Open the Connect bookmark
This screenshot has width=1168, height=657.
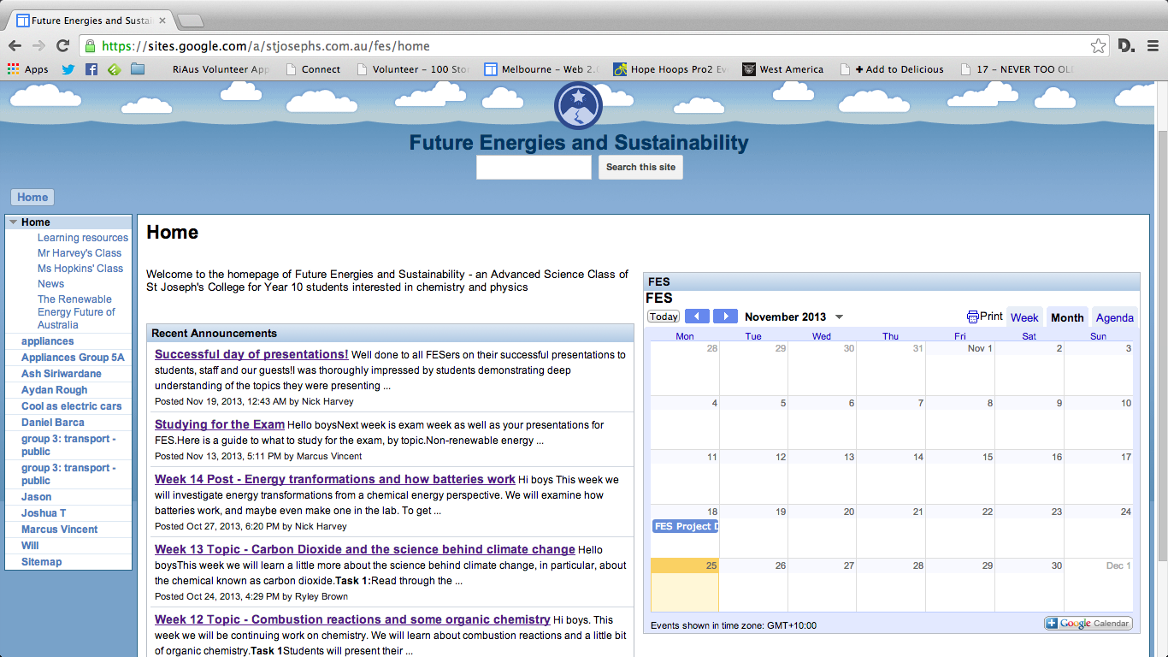pos(313,69)
